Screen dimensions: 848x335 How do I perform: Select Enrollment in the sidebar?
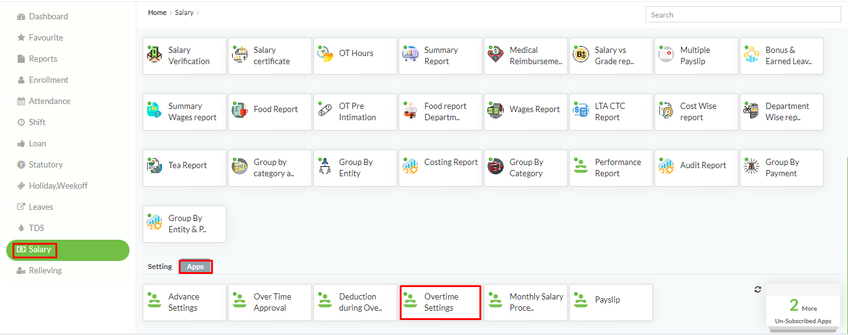[42, 80]
